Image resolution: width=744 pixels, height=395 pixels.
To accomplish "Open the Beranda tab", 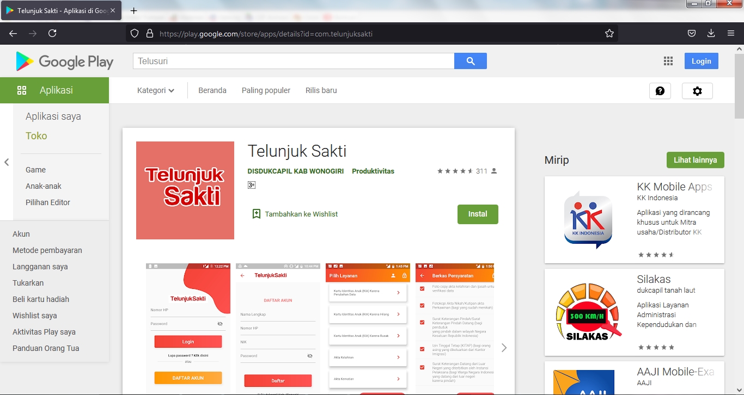I will click(212, 90).
